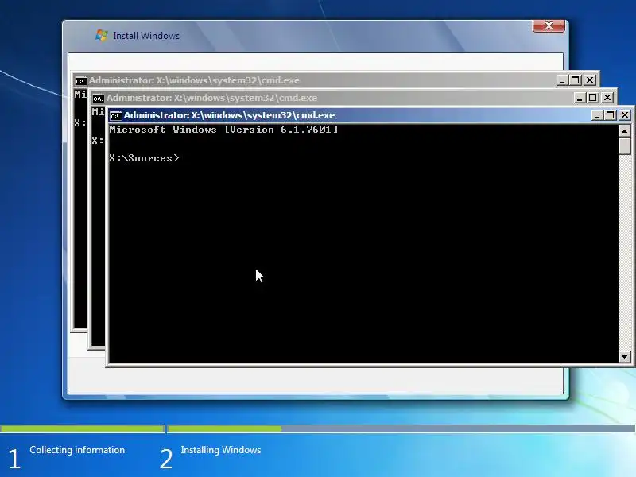636x477 pixels.
Task: Minimize the middle cmd.exe window
Action: (580, 98)
